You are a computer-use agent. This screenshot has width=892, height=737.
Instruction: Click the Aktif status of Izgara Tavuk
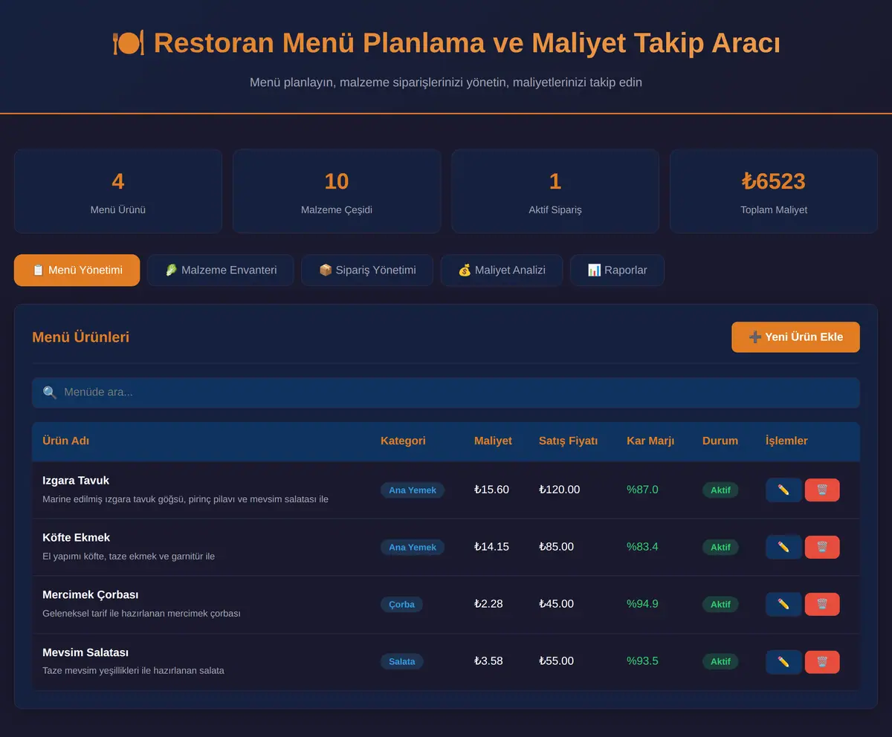pyautogui.click(x=720, y=490)
